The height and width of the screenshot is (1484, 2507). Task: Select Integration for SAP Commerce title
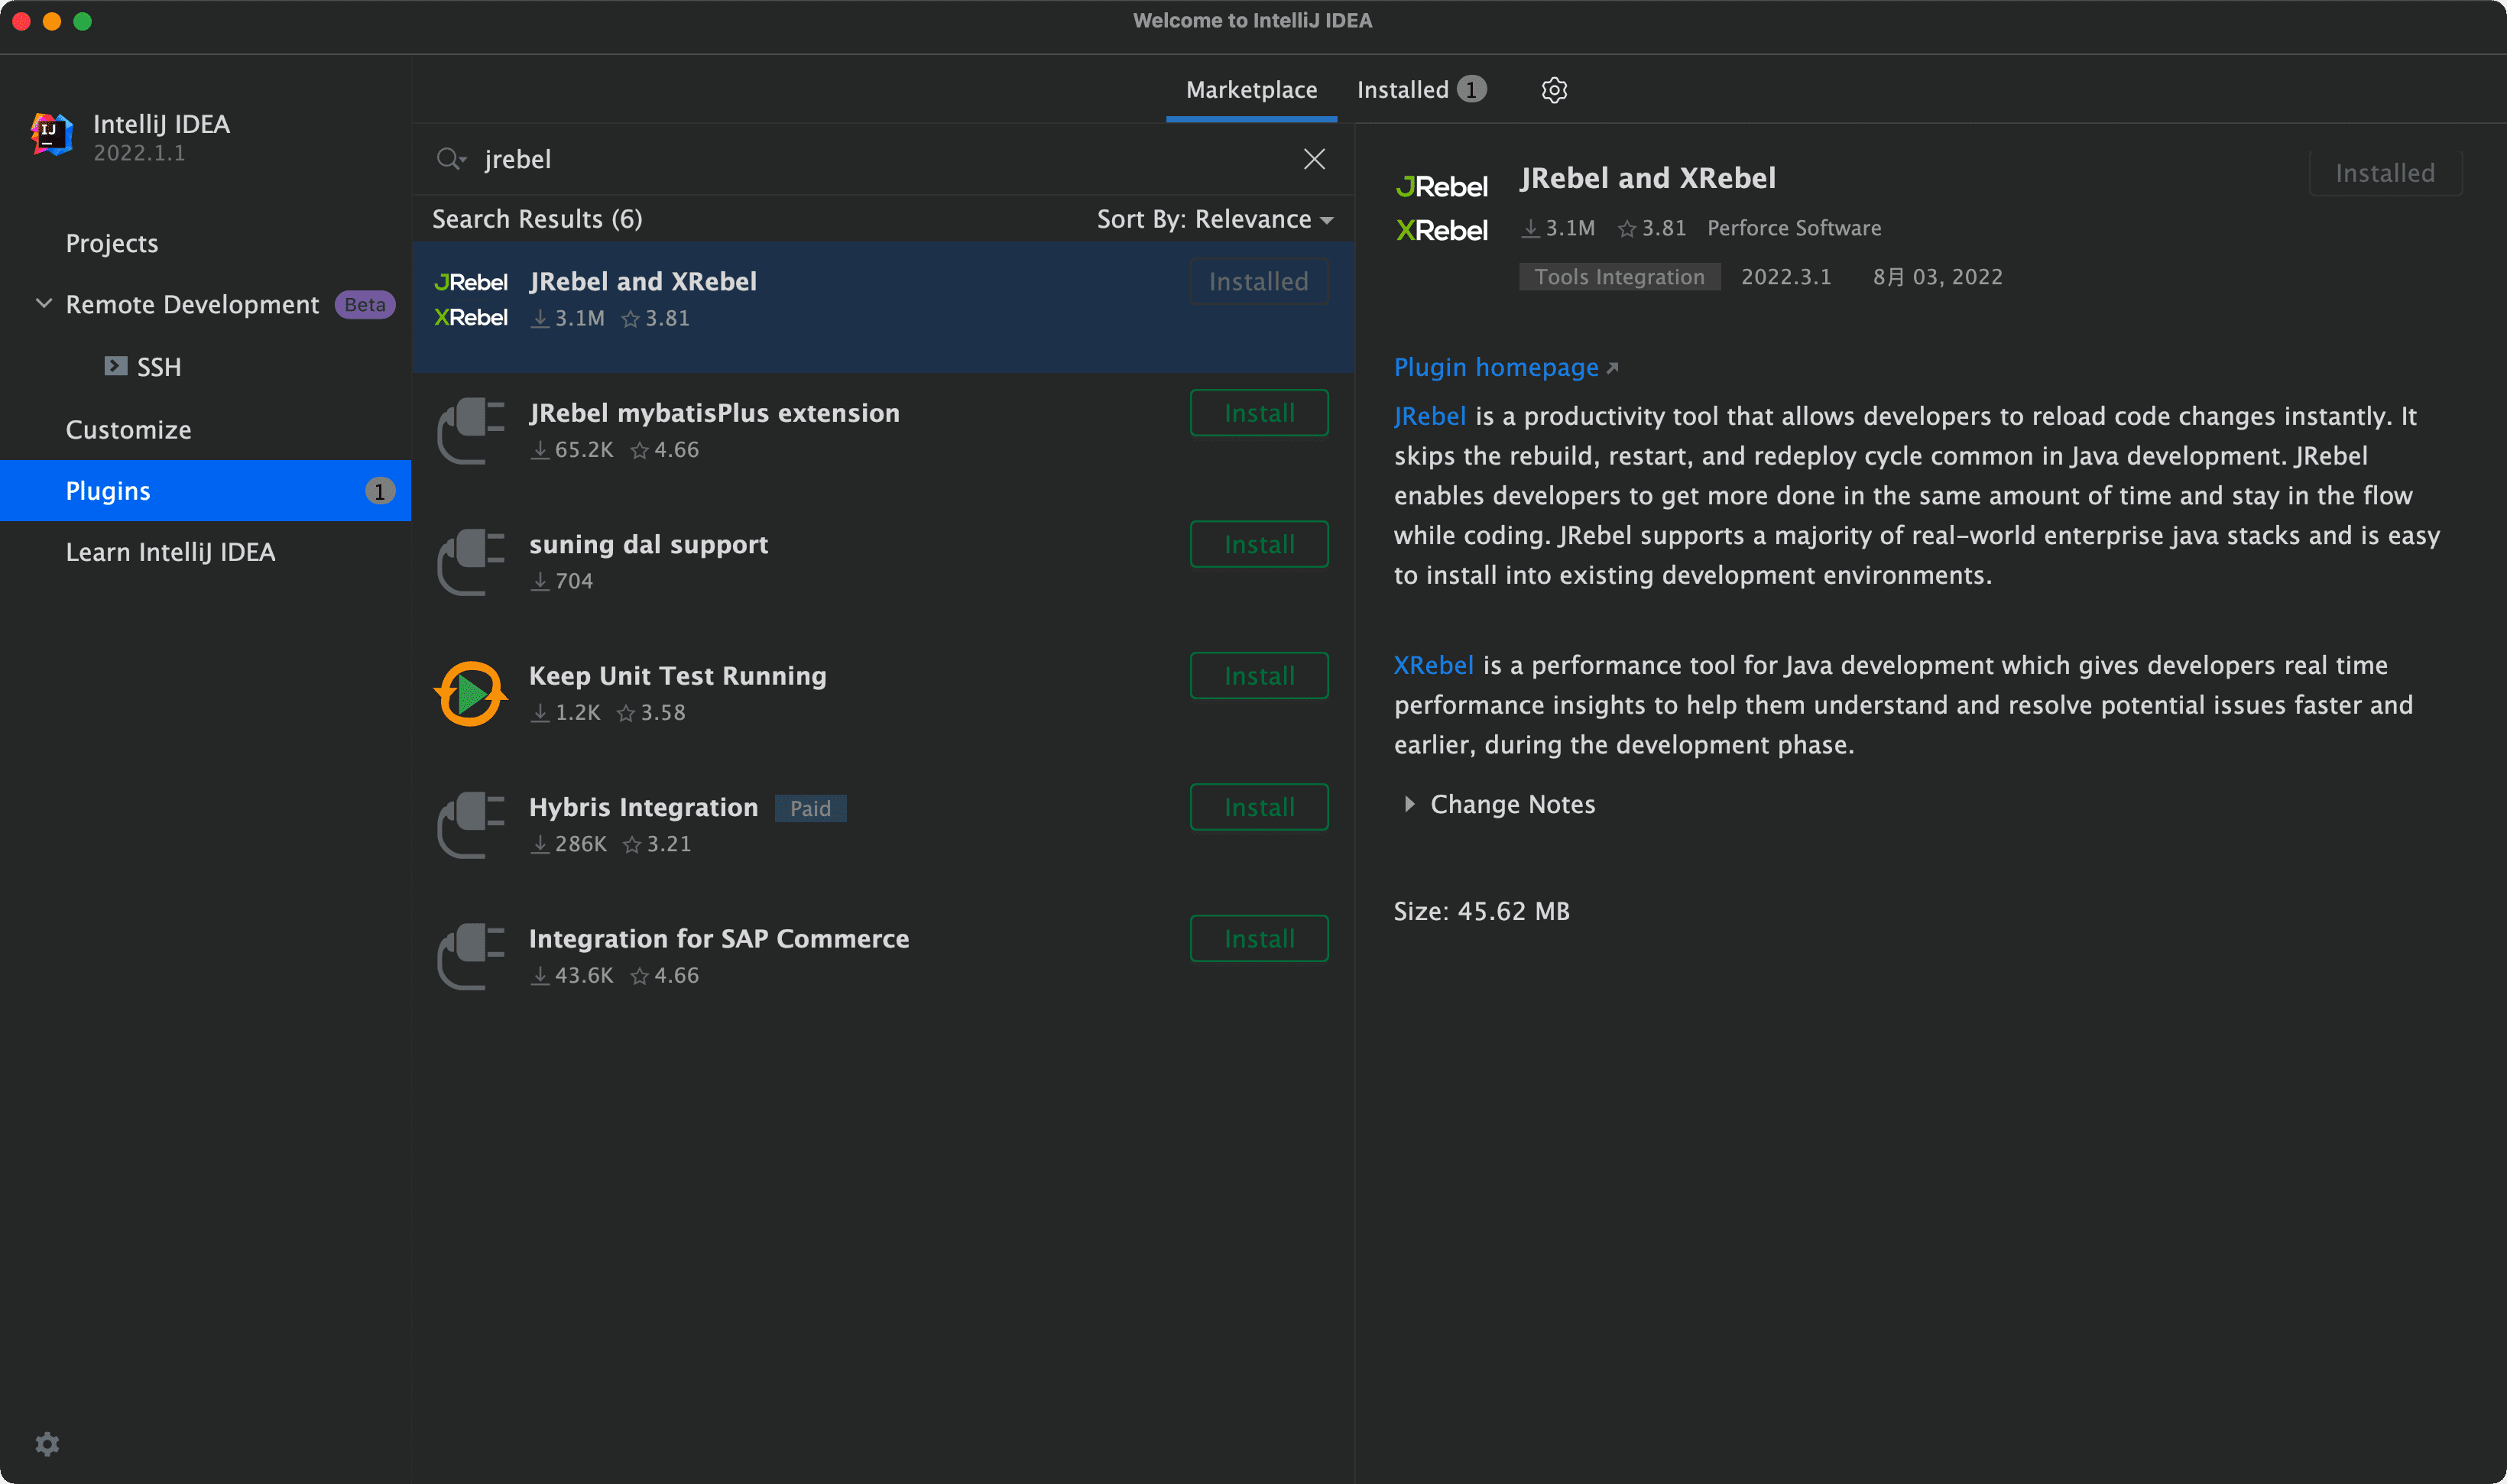(x=719, y=938)
